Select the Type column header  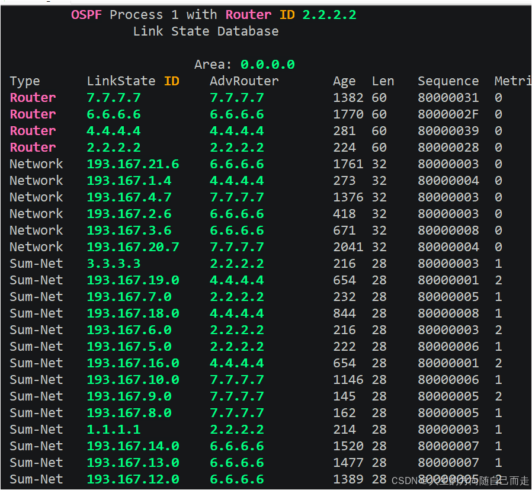(24, 81)
